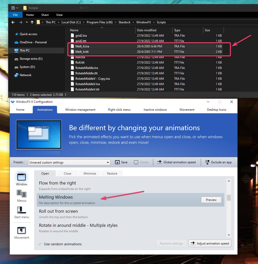Open the Desktop Icons tab

pos(216,110)
